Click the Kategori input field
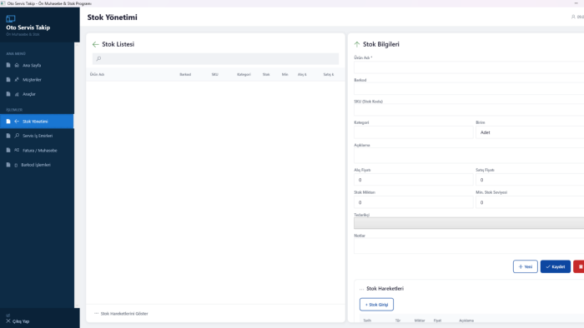The image size is (584, 328). (x=414, y=132)
